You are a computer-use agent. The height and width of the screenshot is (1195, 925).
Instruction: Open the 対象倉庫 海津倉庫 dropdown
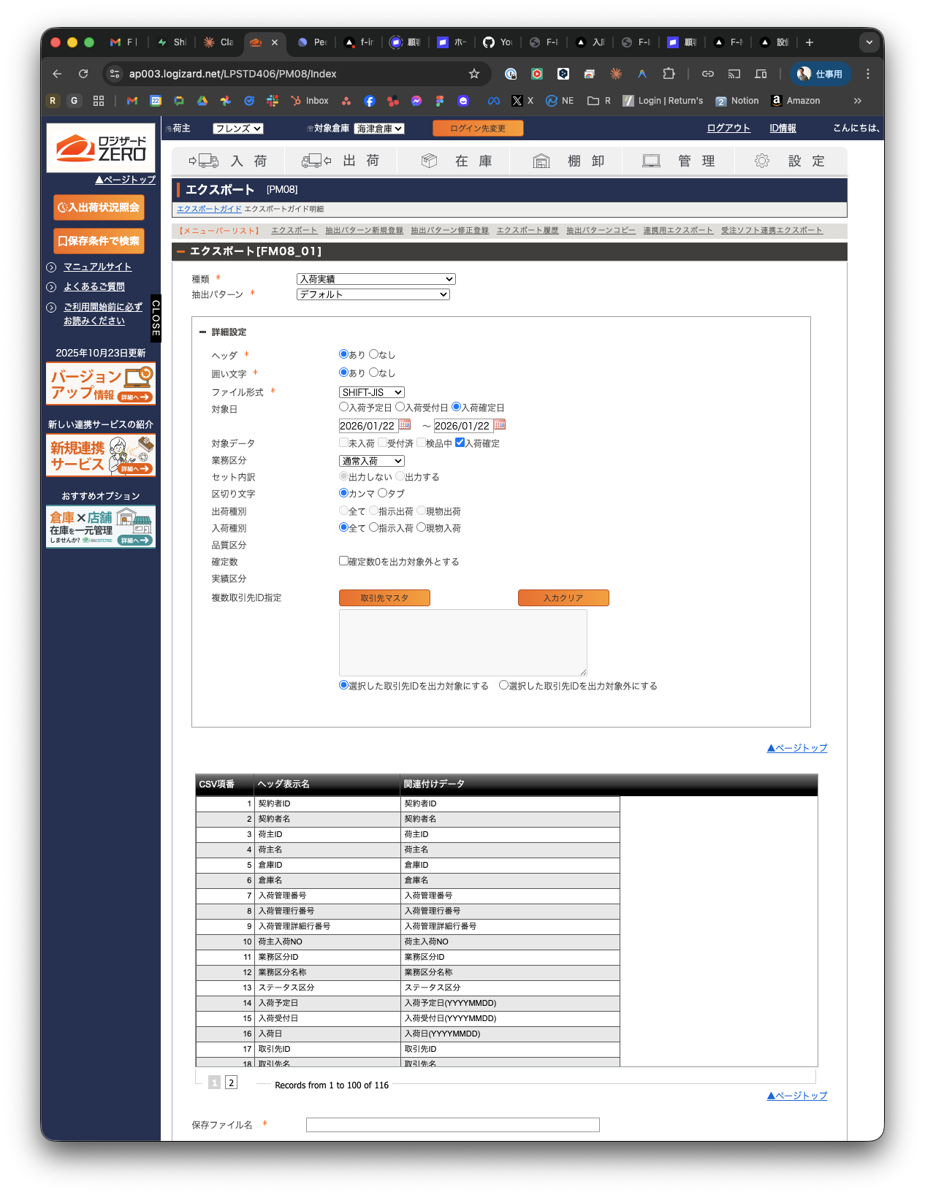pos(379,129)
